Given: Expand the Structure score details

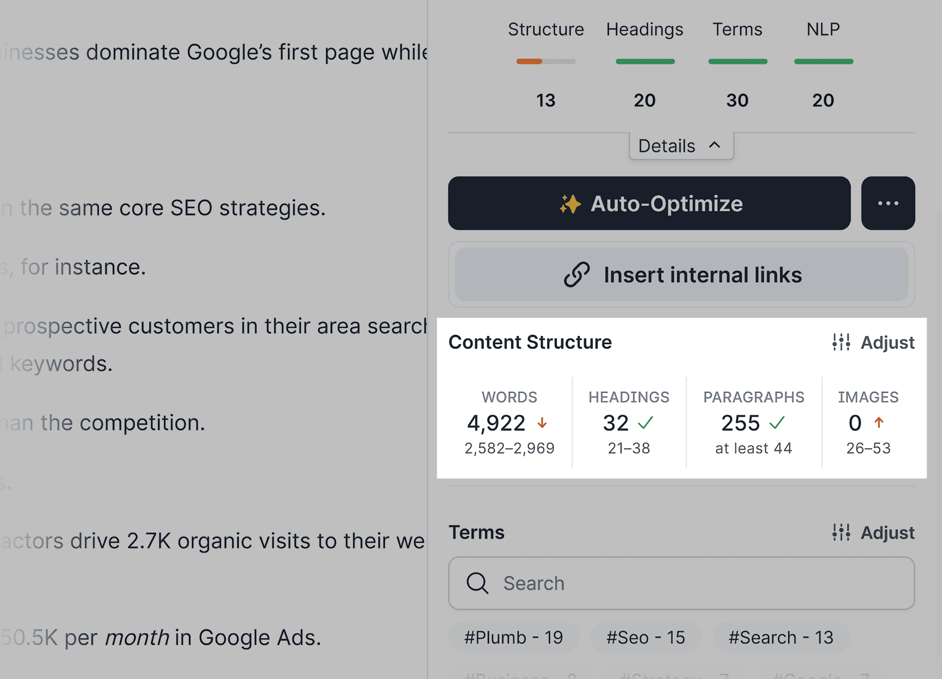Looking at the screenshot, I should [x=546, y=29].
